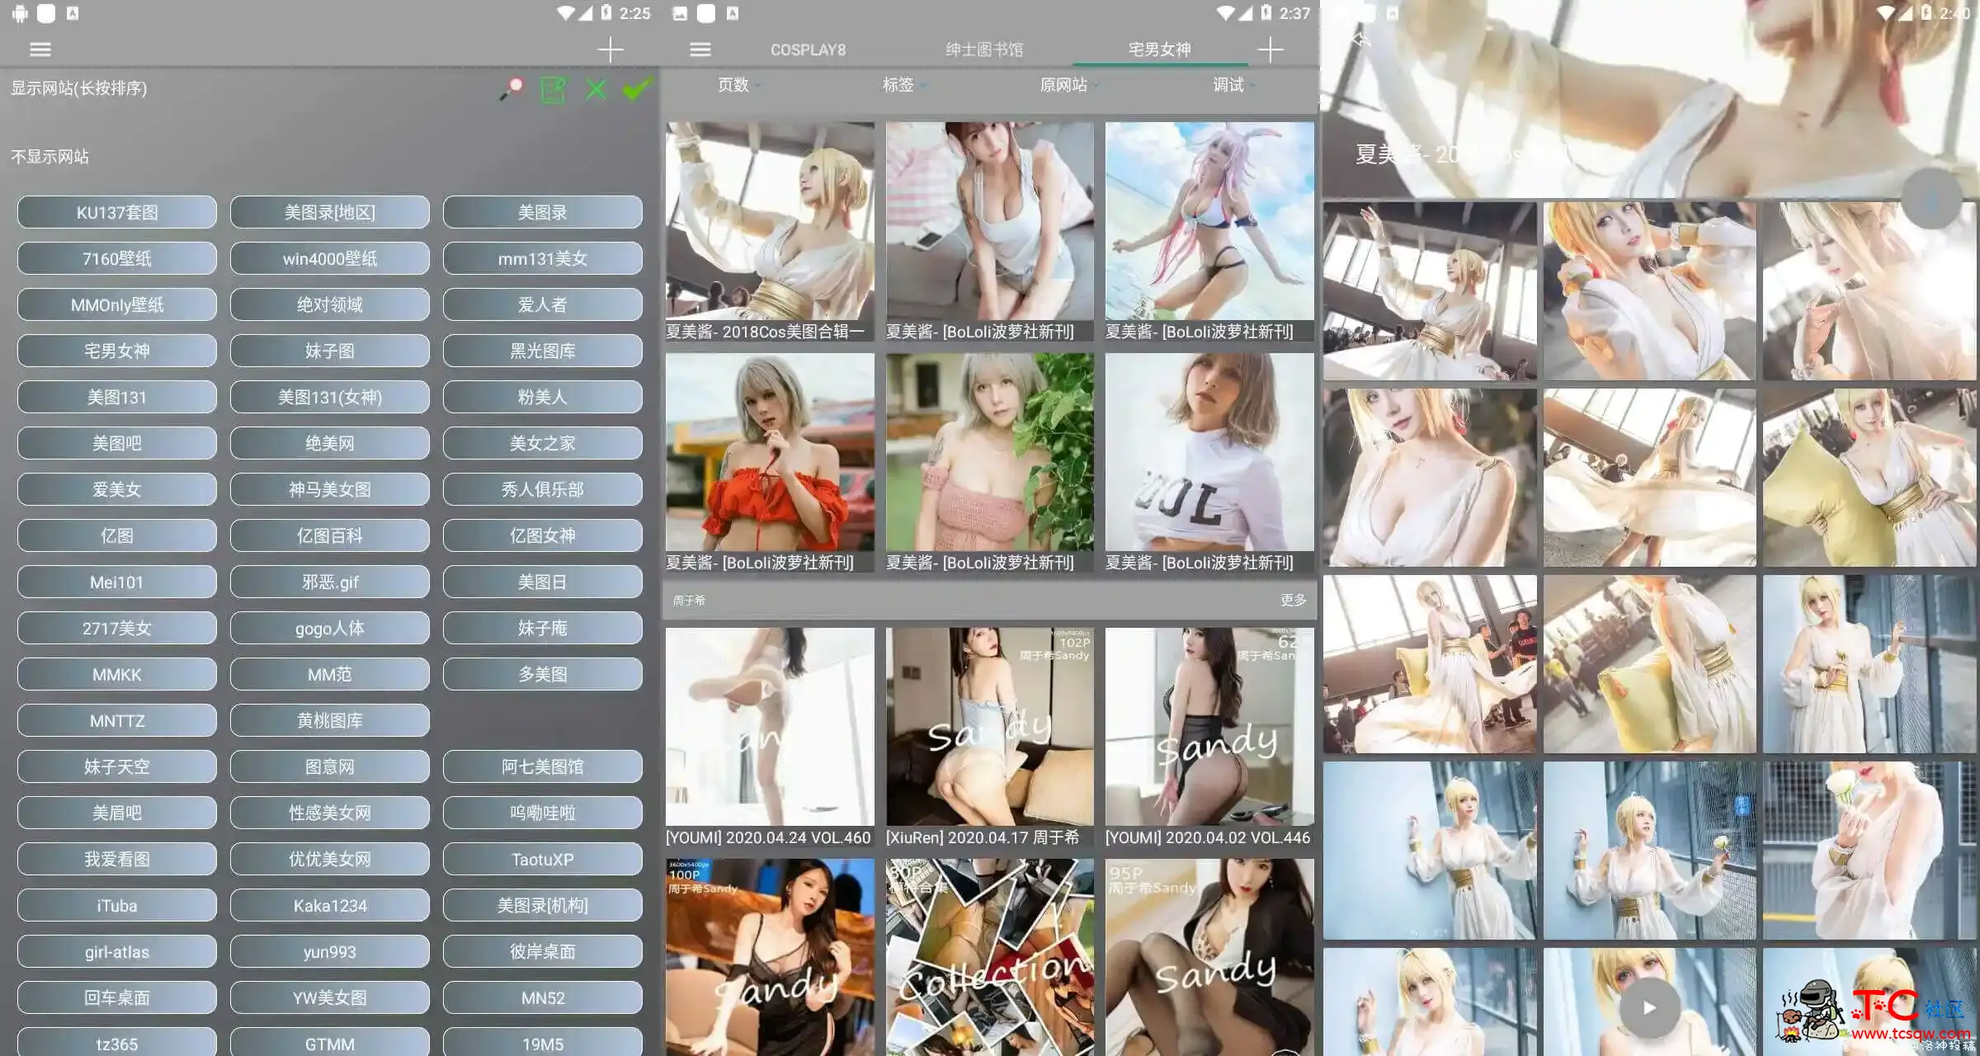Click the hamburger menu icon center panel
The height and width of the screenshot is (1056, 1980).
pos(700,49)
